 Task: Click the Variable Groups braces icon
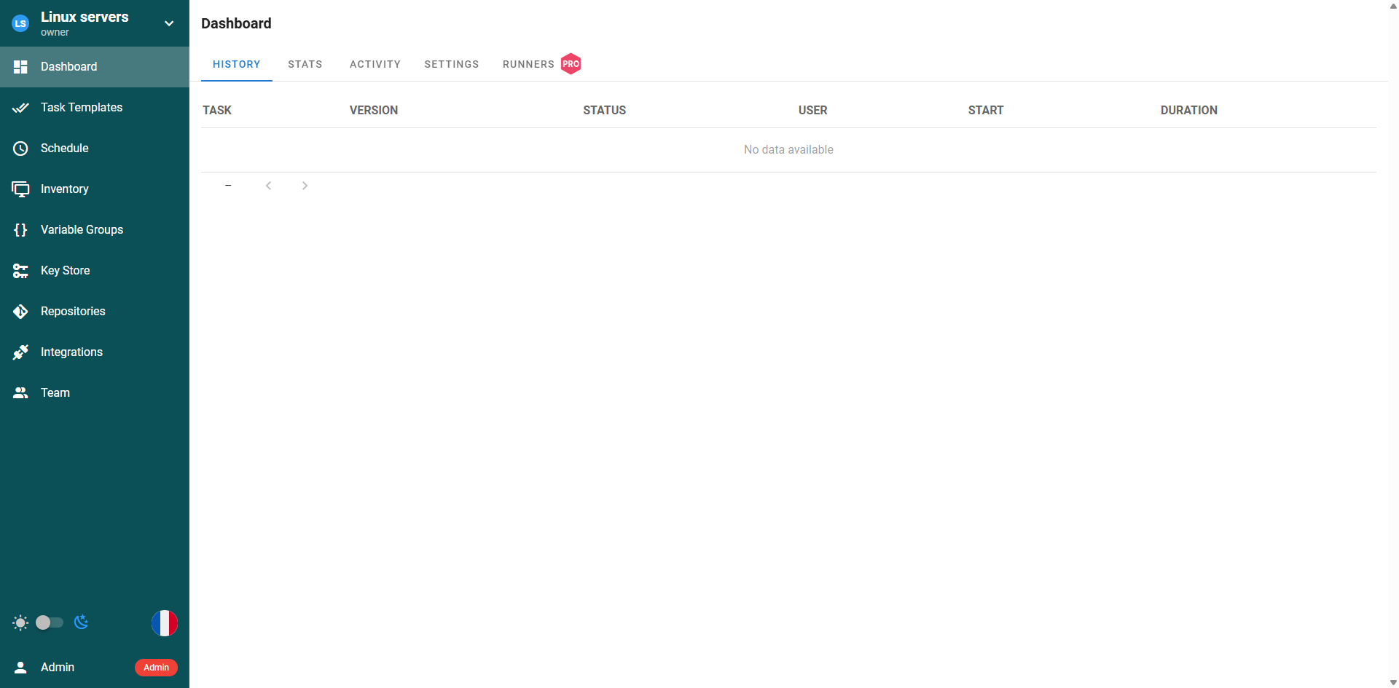(x=20, y=230)
